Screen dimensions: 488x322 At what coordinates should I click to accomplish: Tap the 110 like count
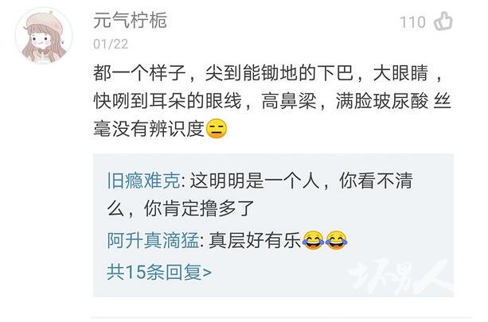(x=412, y=22)
